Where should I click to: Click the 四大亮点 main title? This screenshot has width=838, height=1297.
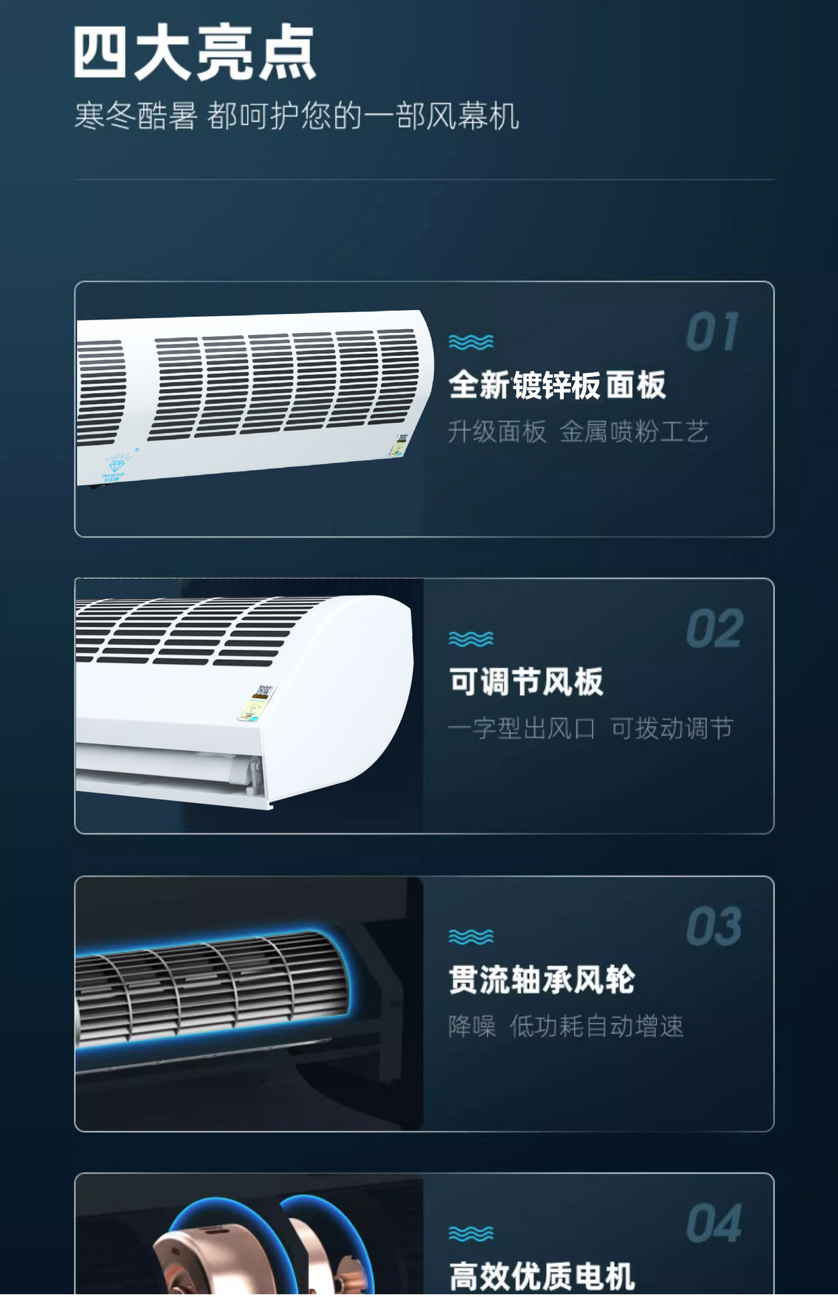pos(195,52)
